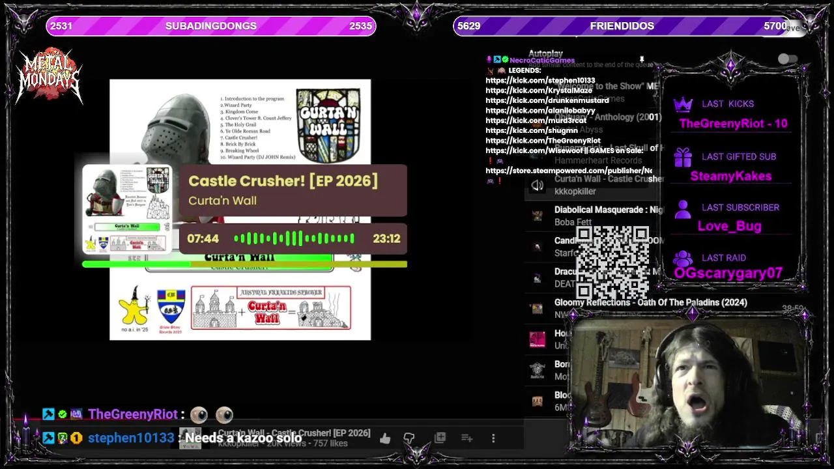The height and width of the screenshot is (469, 834).
Task: Click the Hammerheart Records channel name
Action: [598, 160]
